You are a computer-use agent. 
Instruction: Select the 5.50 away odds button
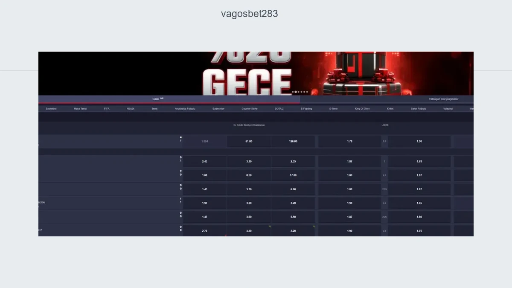tap(293, 217)
